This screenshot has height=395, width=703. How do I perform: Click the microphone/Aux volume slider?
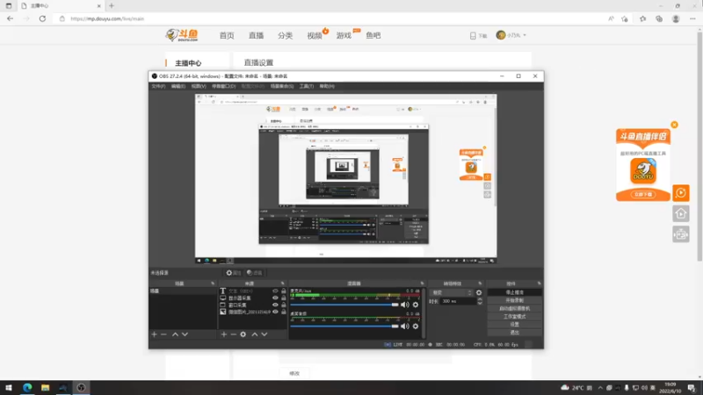(x=344, y=305)
